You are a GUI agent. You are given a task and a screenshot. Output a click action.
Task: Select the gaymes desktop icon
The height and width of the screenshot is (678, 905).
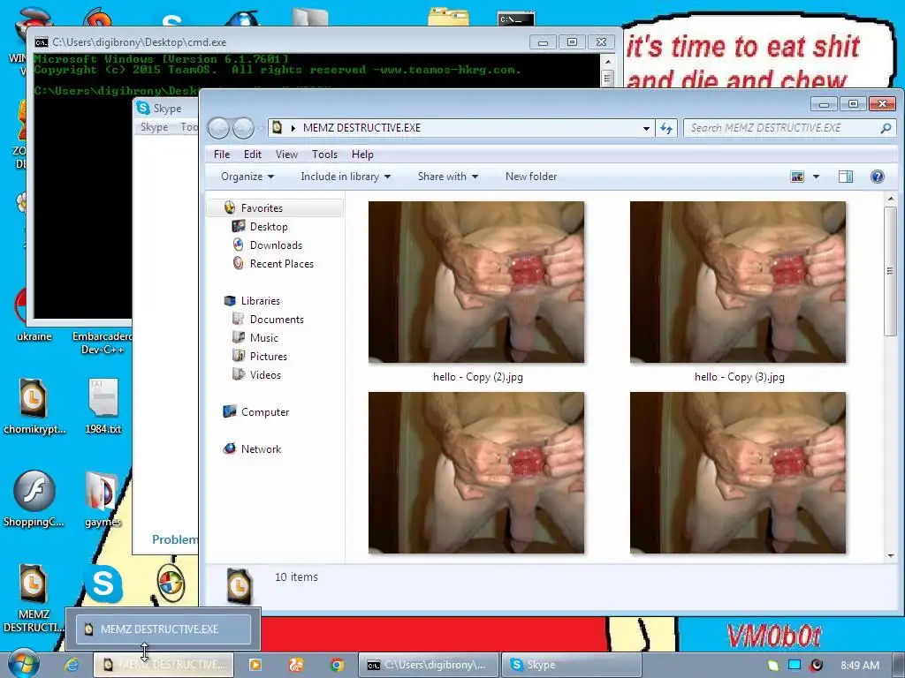103,499
